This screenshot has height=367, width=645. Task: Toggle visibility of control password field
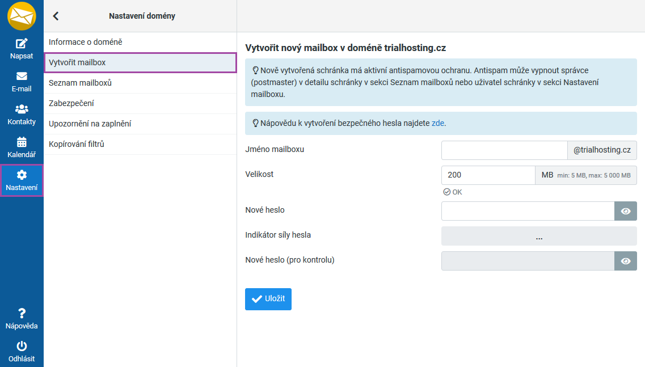pyautogui.click(x=625, y=261)
